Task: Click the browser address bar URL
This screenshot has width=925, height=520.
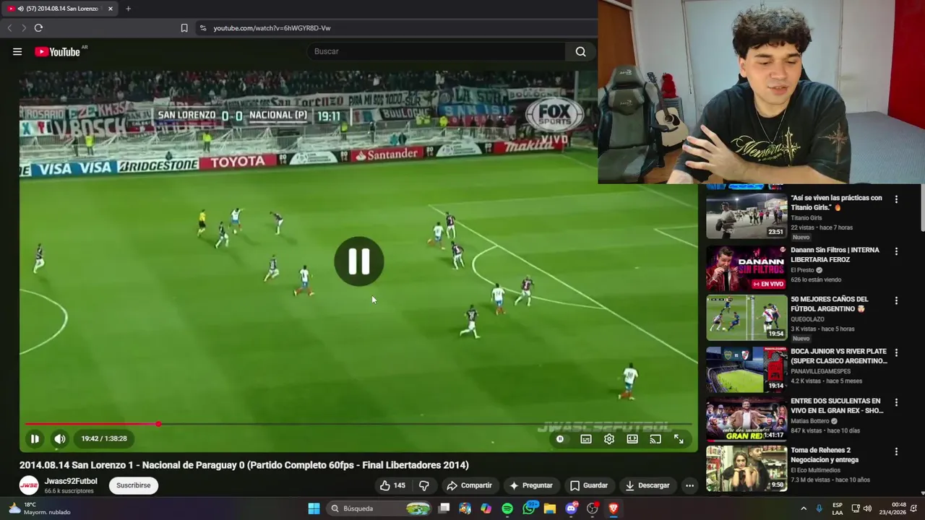Action: click(x=272, y=28)
